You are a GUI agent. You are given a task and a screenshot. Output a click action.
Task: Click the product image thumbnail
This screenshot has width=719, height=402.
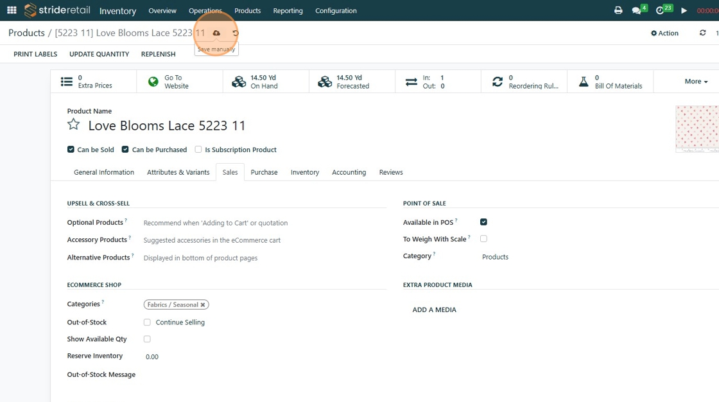[697, 128]
